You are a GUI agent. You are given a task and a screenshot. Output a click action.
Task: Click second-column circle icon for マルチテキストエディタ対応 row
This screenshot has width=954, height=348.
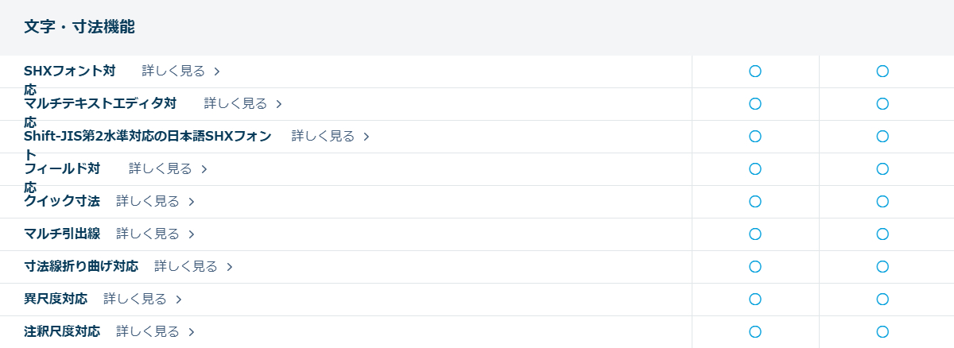click(x=882, y=104)
